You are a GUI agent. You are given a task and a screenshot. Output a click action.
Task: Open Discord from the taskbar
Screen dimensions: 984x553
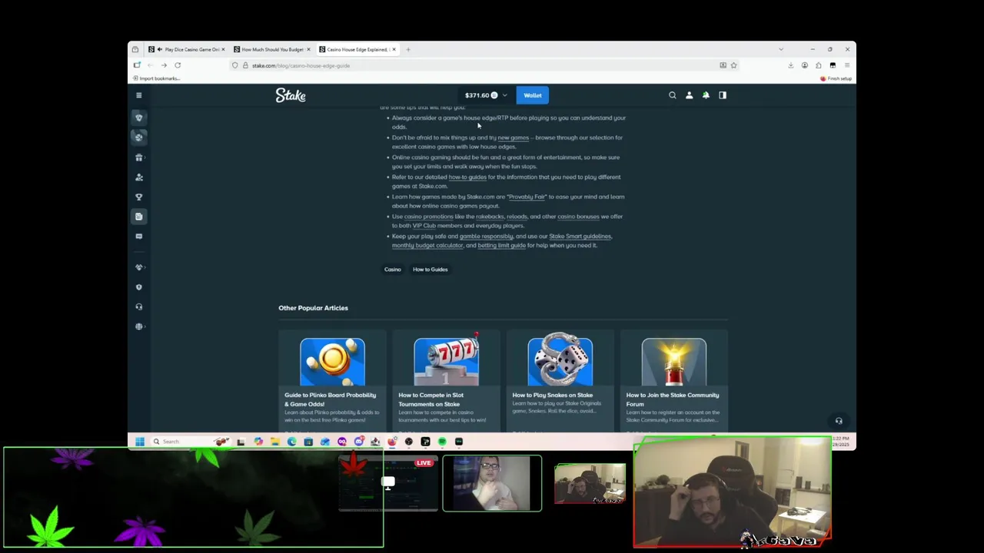pos(358,442)
